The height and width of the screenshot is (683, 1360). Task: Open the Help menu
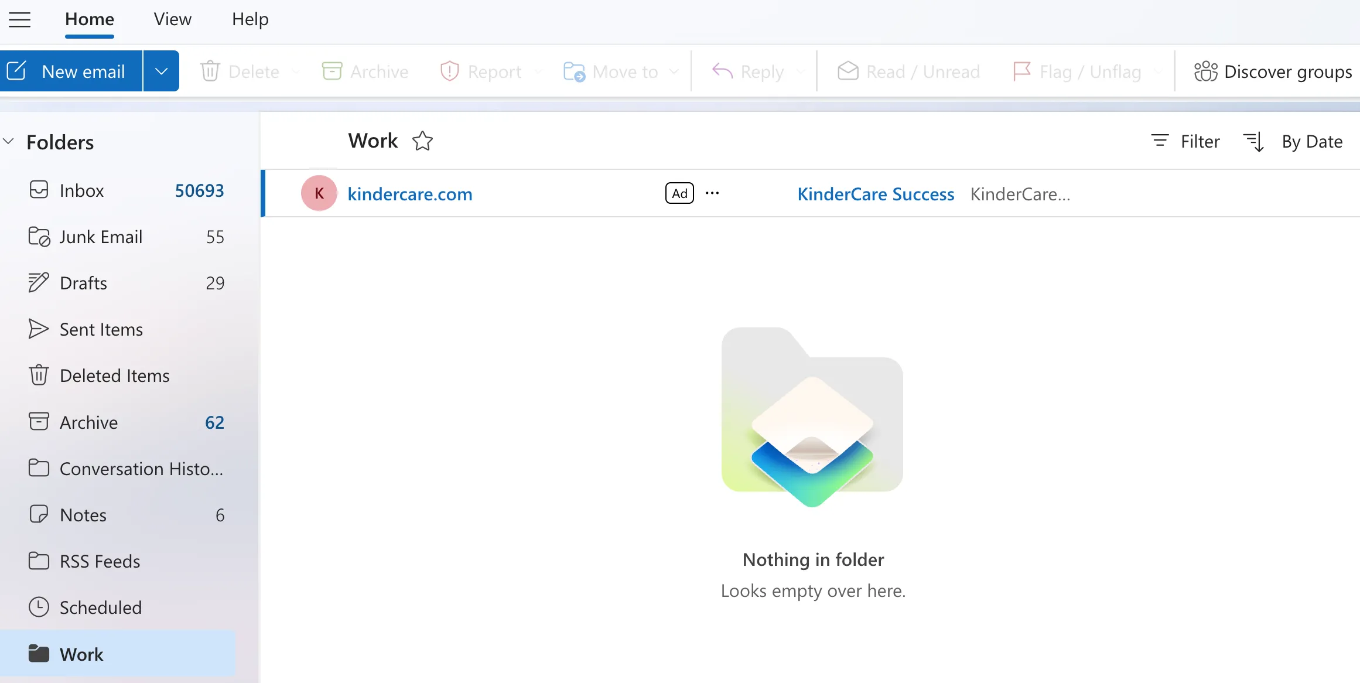[x=250, y=19]
